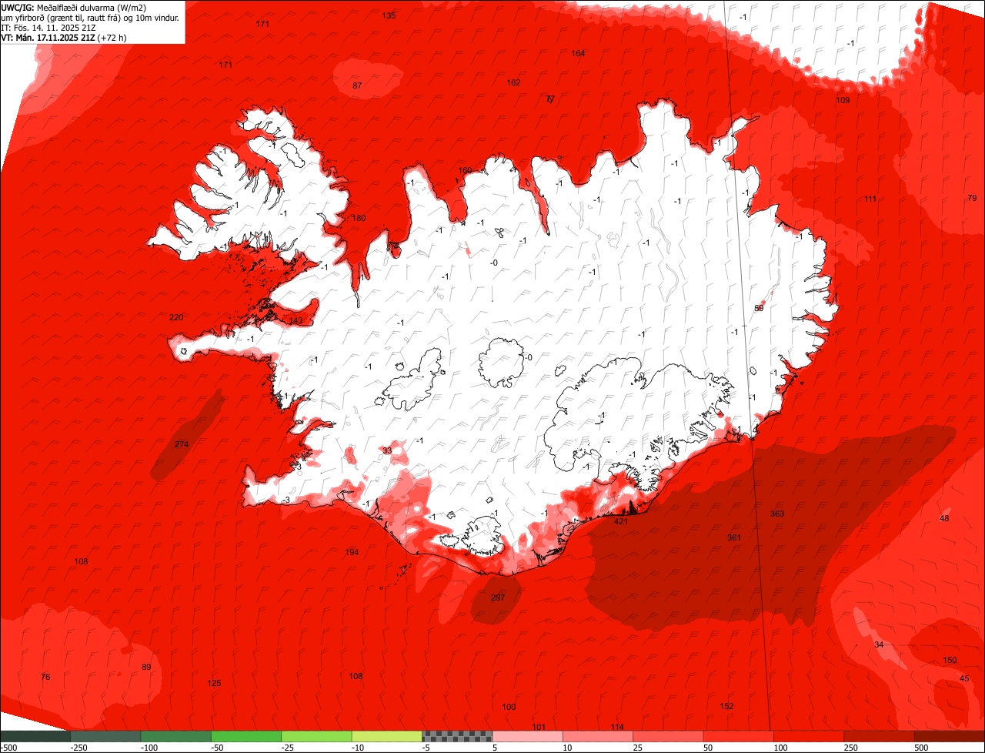Pick the legend swatch between -10 and -5
985x753 pixels.
pyautogui.click(x=386, y=736)
